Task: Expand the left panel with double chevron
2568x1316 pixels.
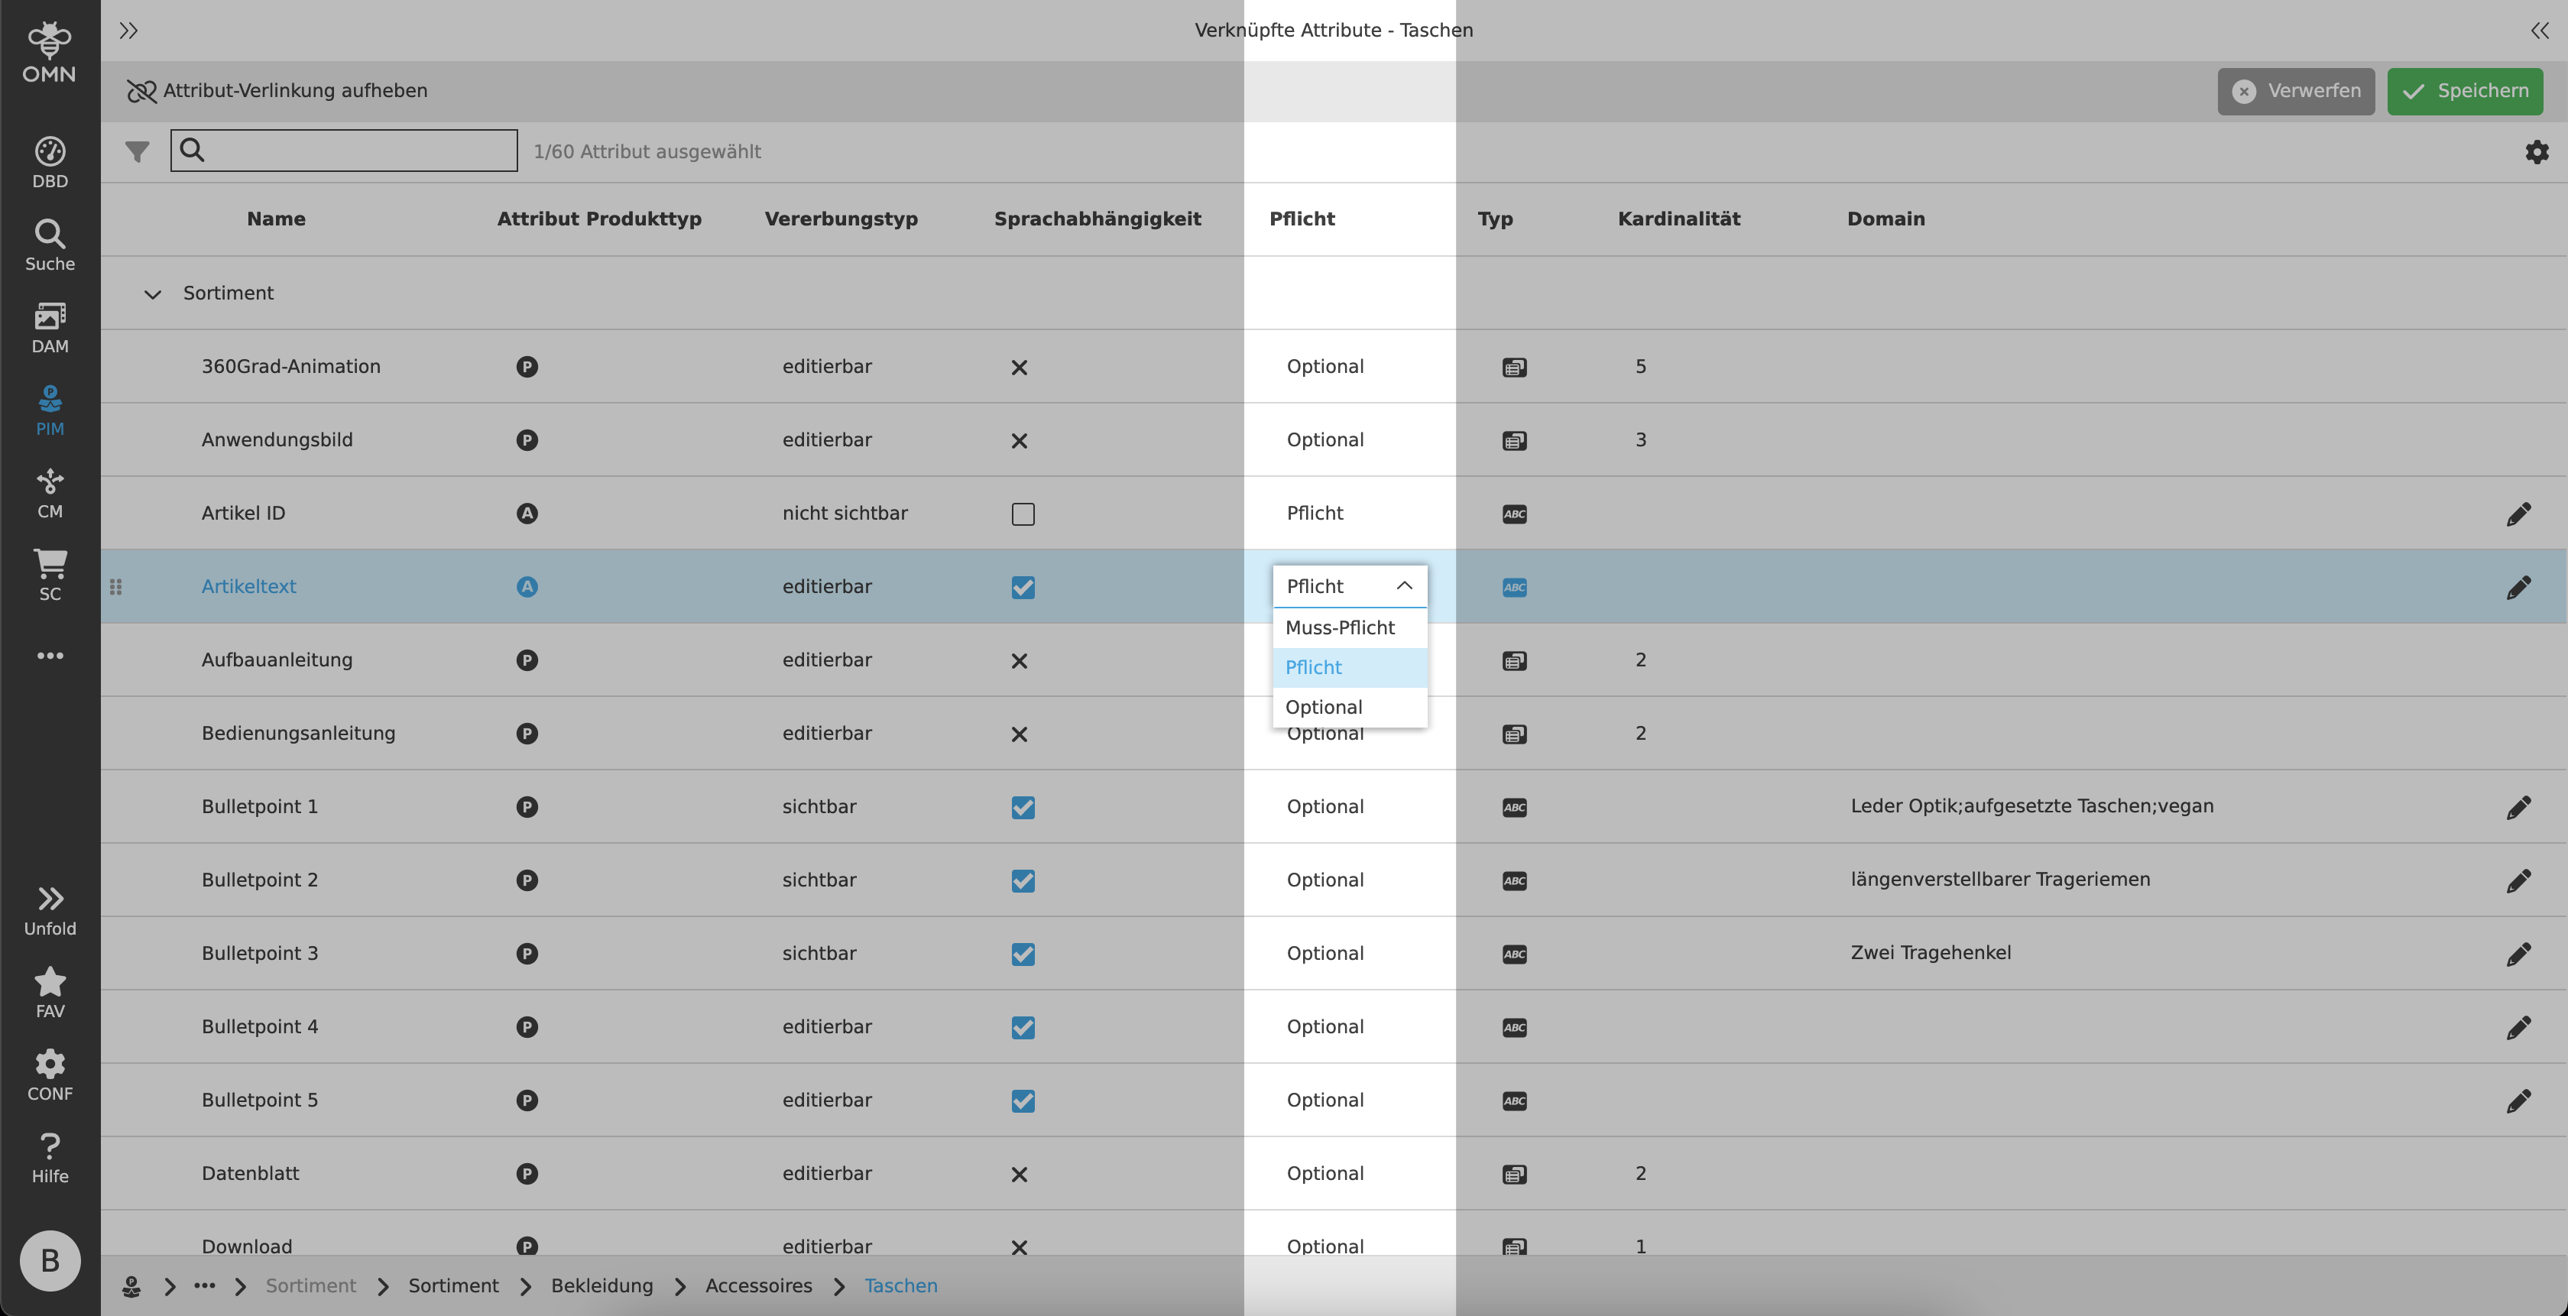Action: (x=128, y=31)
